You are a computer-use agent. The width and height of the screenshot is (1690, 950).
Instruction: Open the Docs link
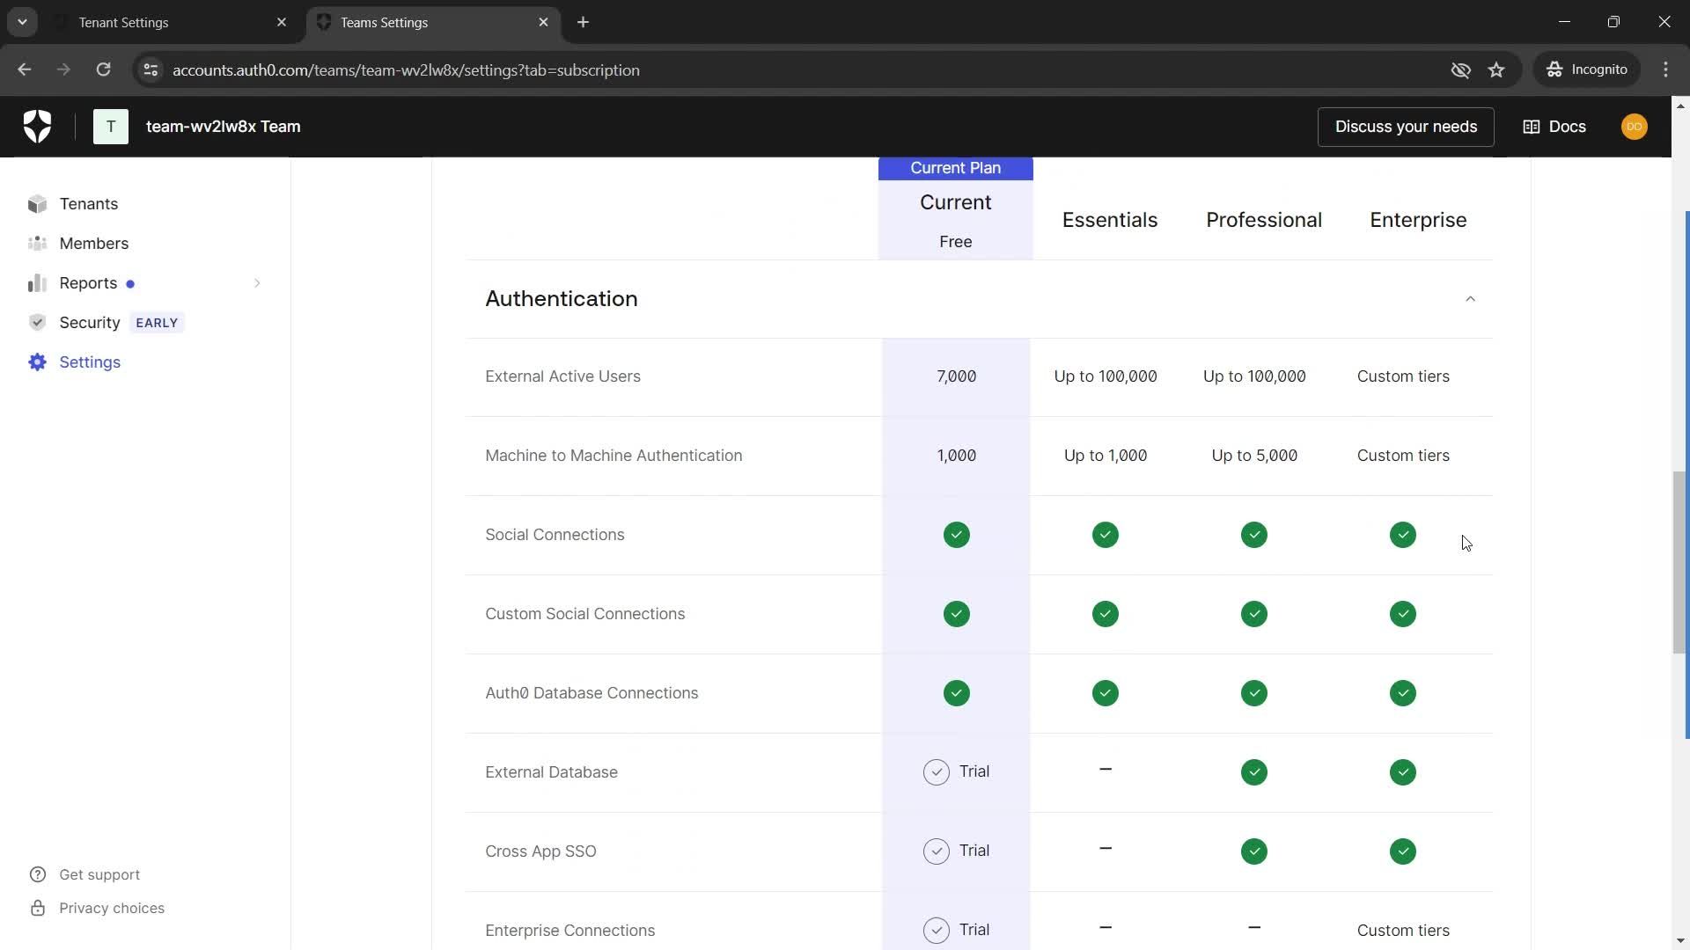(1554, 127)
